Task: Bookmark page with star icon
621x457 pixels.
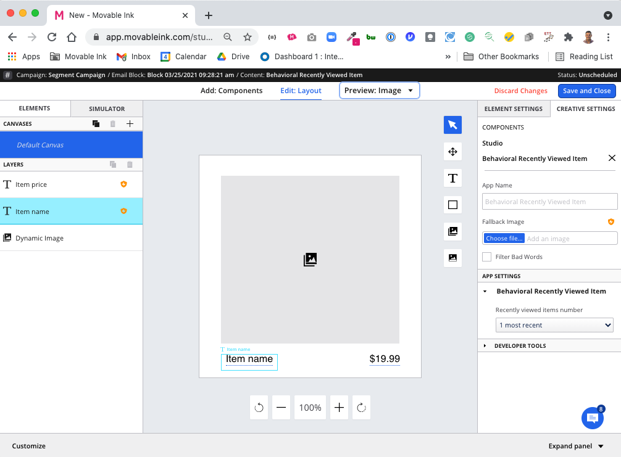Action: click(x=248, y=37)
